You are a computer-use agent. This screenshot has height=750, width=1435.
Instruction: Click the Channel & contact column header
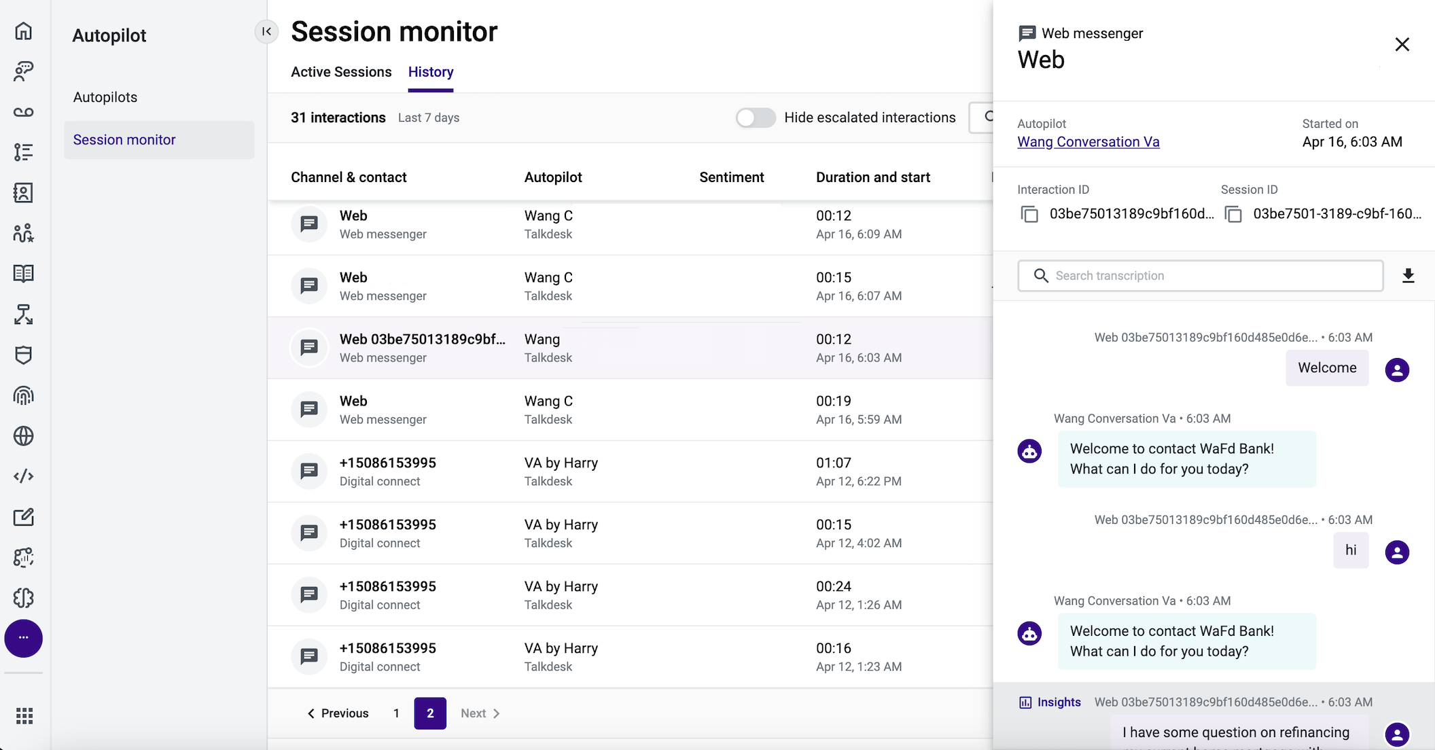[349, 177]
